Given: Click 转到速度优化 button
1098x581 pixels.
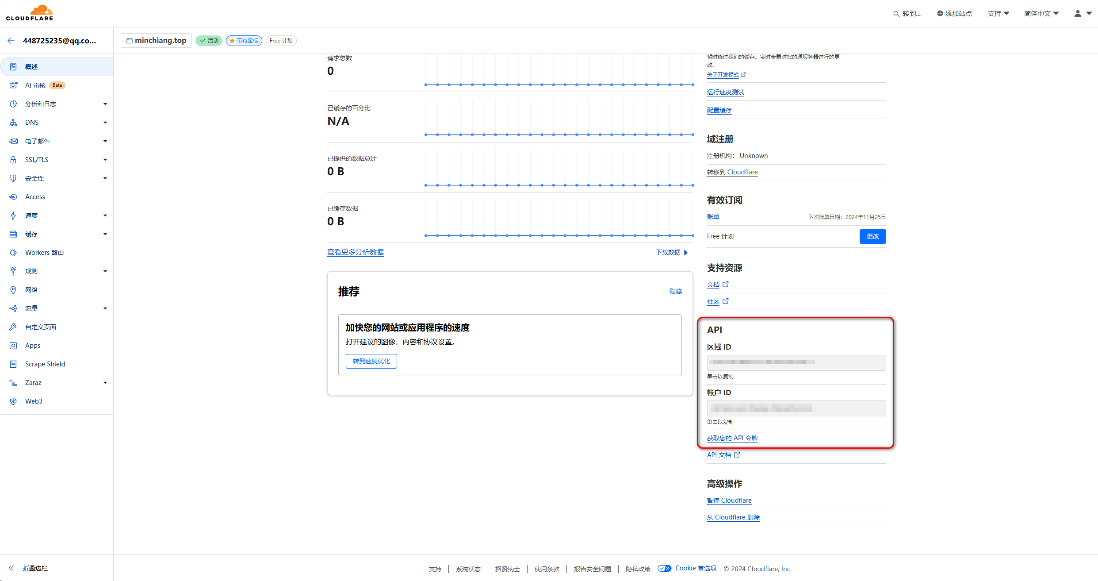Looking at the screenshot, I should tap(371, 361).
